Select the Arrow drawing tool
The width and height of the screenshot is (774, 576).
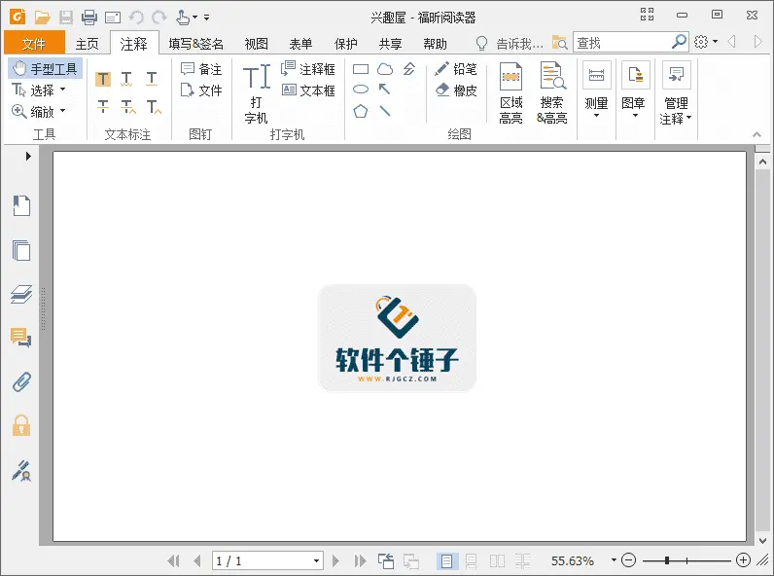pyautogui.click(x=384, y=90)
